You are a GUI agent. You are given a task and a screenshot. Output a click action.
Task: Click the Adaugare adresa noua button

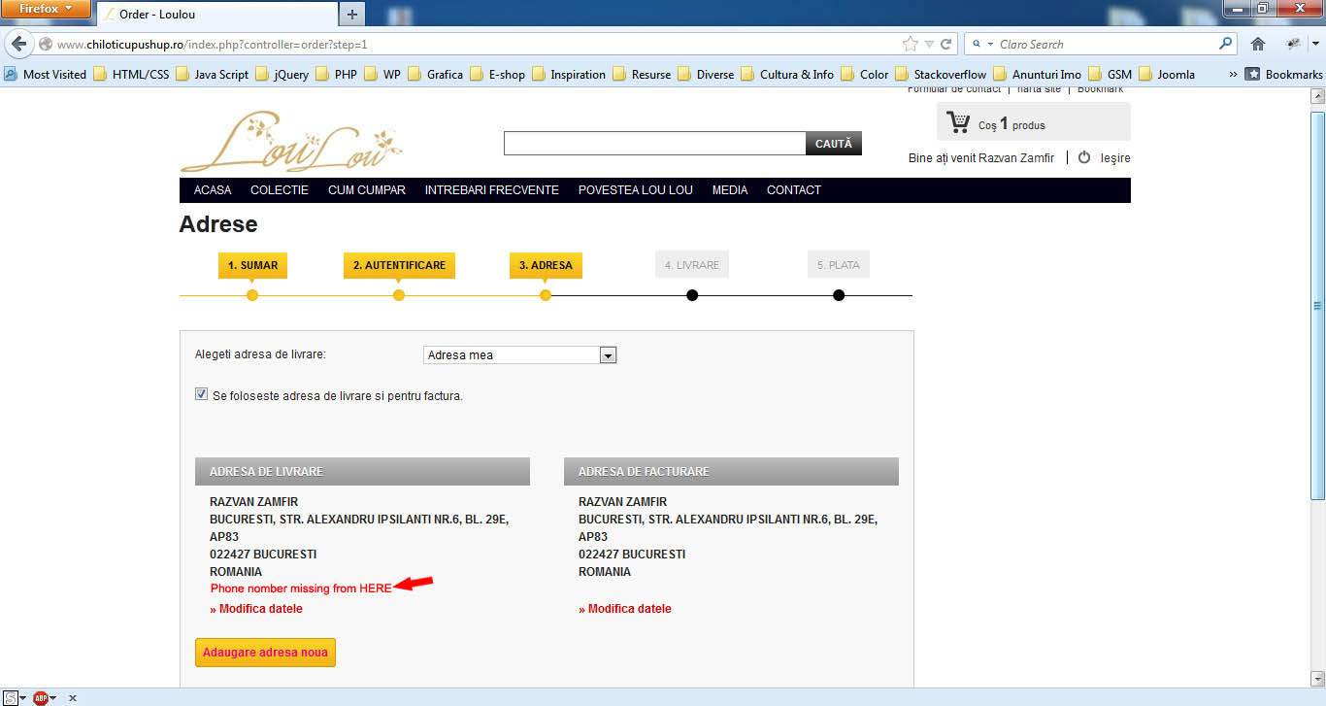265,653
